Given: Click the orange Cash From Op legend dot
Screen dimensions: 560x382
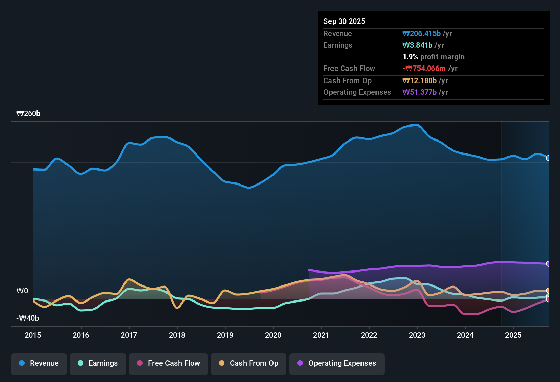Looking at the screenshot, I should [221, 363].
